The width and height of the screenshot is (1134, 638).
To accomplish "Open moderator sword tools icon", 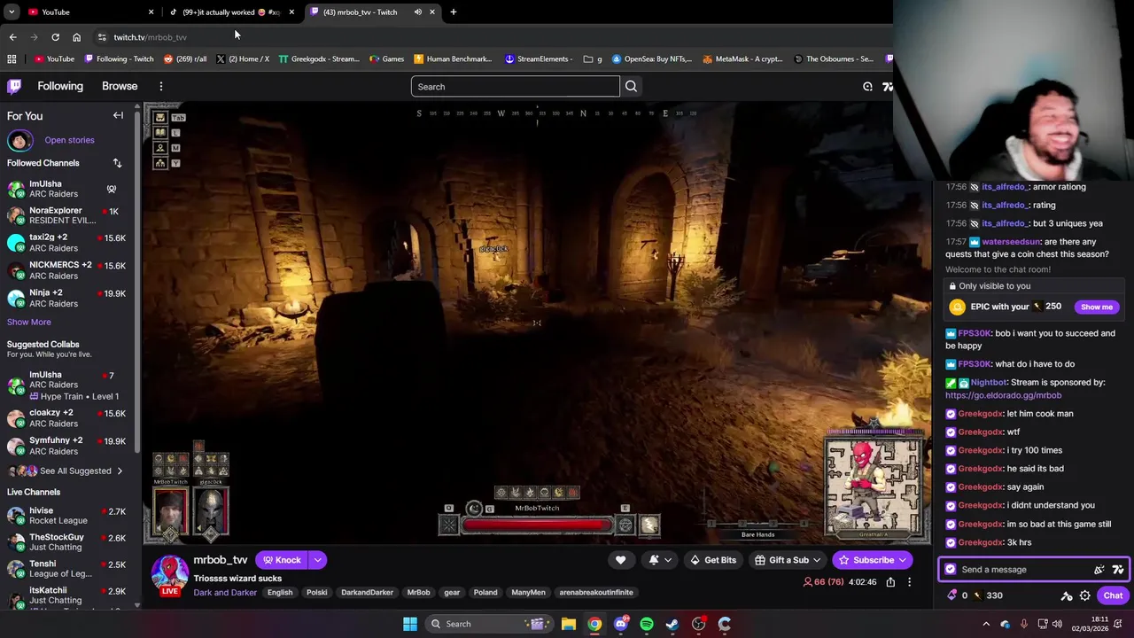I will coord(1067,595).
